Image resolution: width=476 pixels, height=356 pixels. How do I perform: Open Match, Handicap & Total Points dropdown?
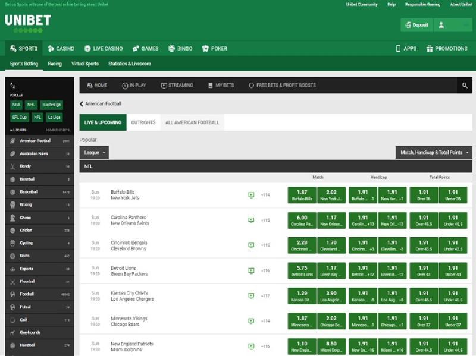tap(434, 153)
